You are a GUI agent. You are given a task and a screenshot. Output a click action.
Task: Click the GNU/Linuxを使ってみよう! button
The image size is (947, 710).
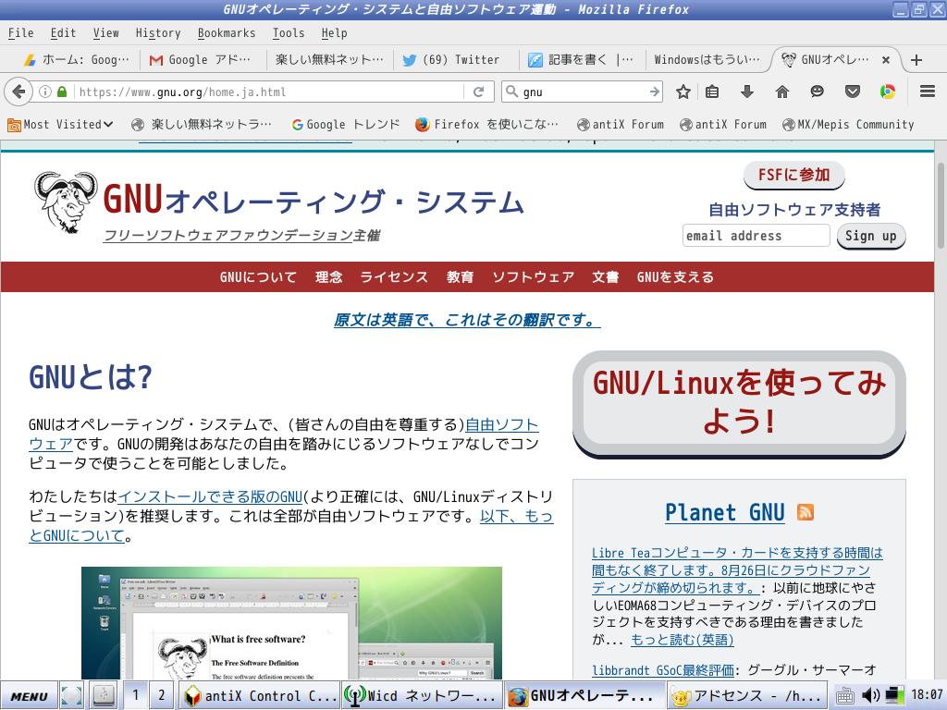tap(739, 403)
